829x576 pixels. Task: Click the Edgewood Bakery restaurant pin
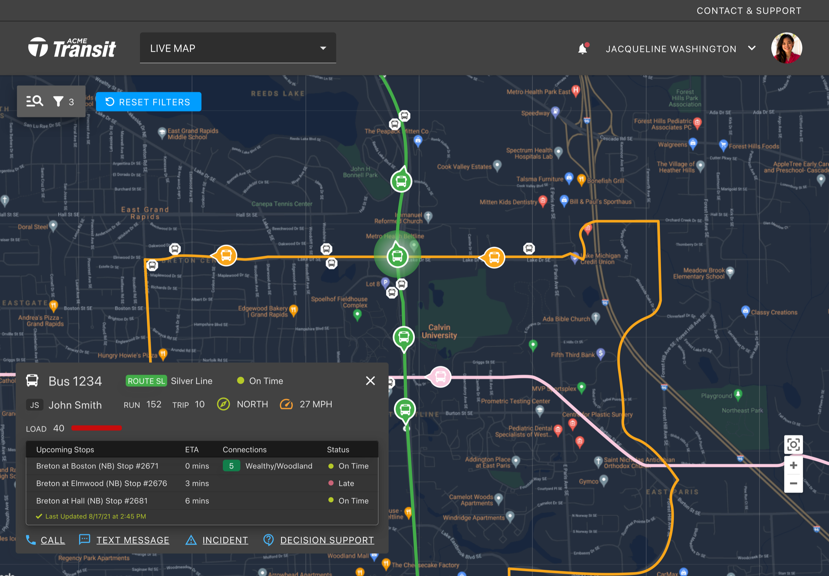coord(294,310)
